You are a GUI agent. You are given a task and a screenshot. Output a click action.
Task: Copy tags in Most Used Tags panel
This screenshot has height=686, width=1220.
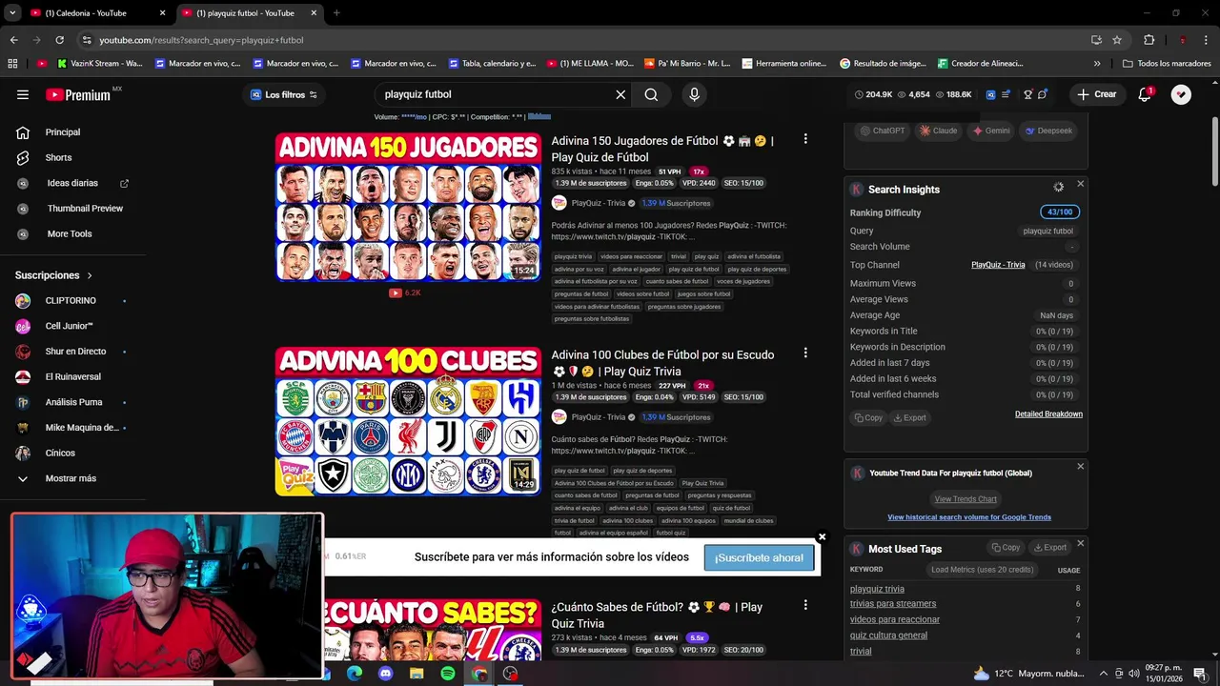click(1006, 548)
